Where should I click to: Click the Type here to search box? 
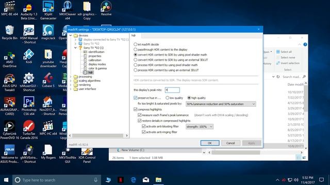click(x=57, y=180)
